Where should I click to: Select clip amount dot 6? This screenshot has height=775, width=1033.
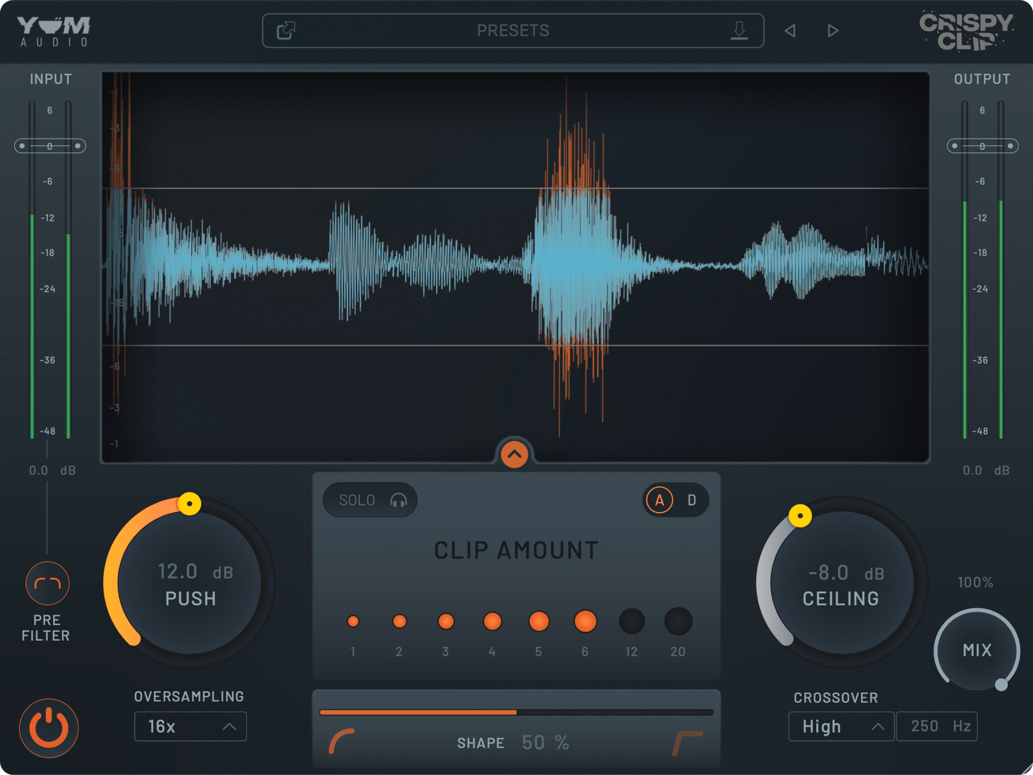584,622
